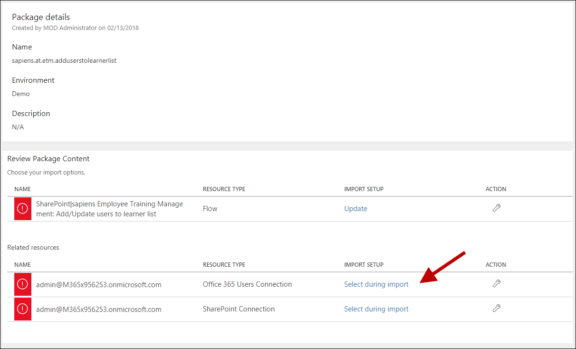The width and height of the screenshot is (576, 349).
Task: Click the Demo environment value
Action: [21, 94]
